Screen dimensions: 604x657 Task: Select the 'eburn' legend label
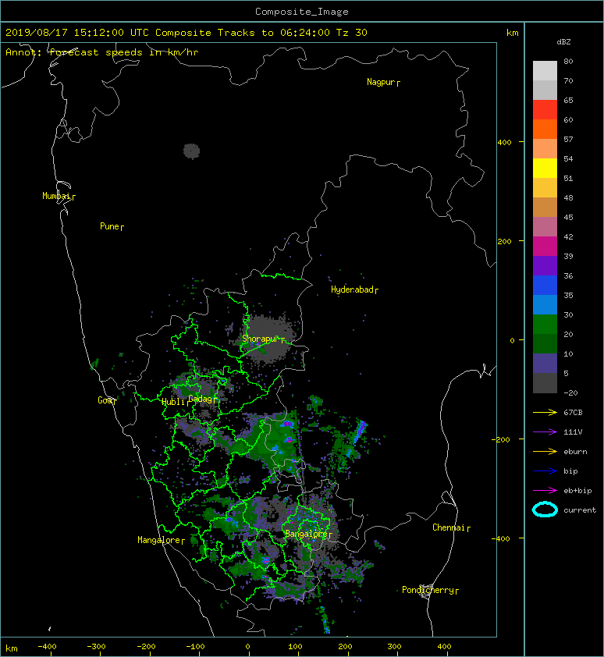(x=575, y=452)
